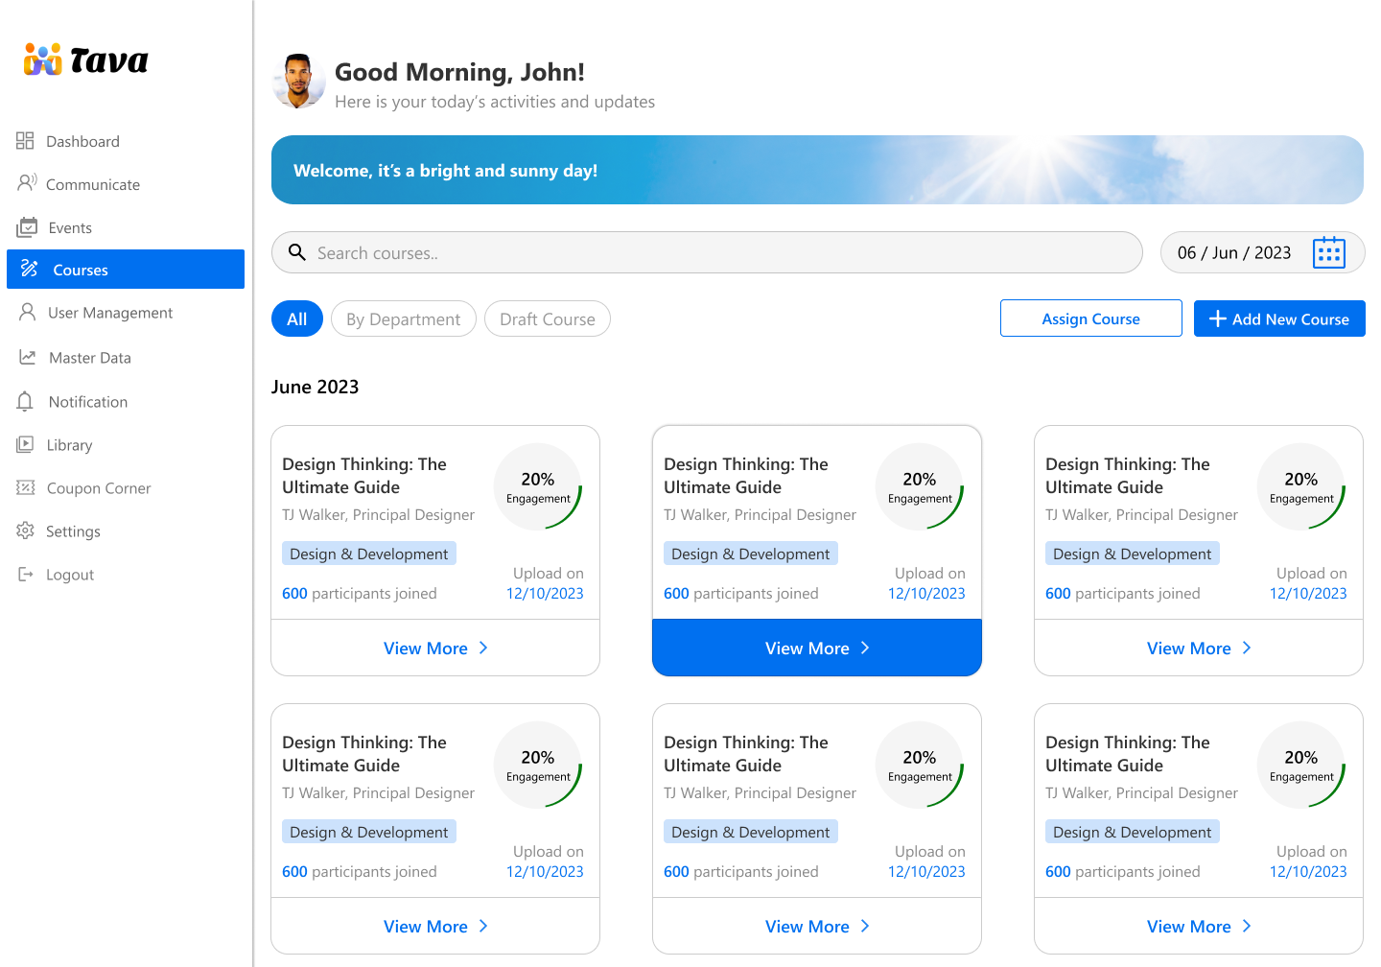Select the All filter pill

[296, 319]
